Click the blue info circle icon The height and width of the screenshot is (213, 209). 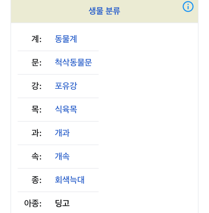(x=188, y=7)
